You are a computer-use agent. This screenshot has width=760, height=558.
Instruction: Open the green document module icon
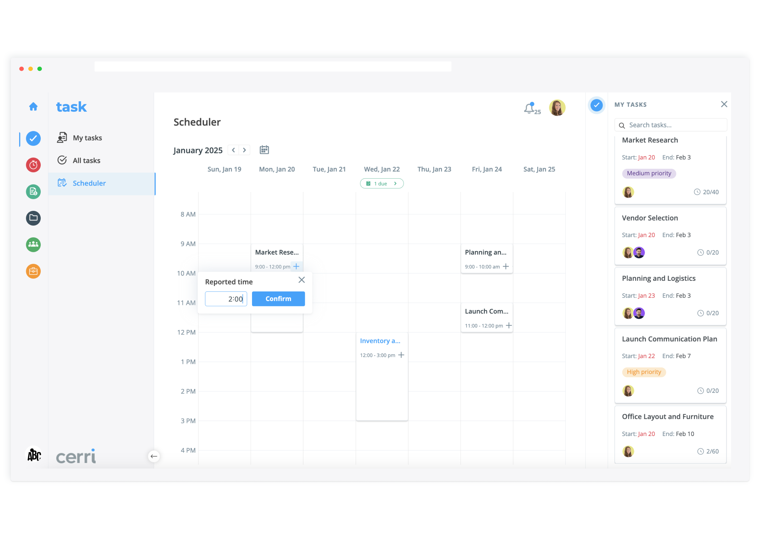(x=33, y=192)
